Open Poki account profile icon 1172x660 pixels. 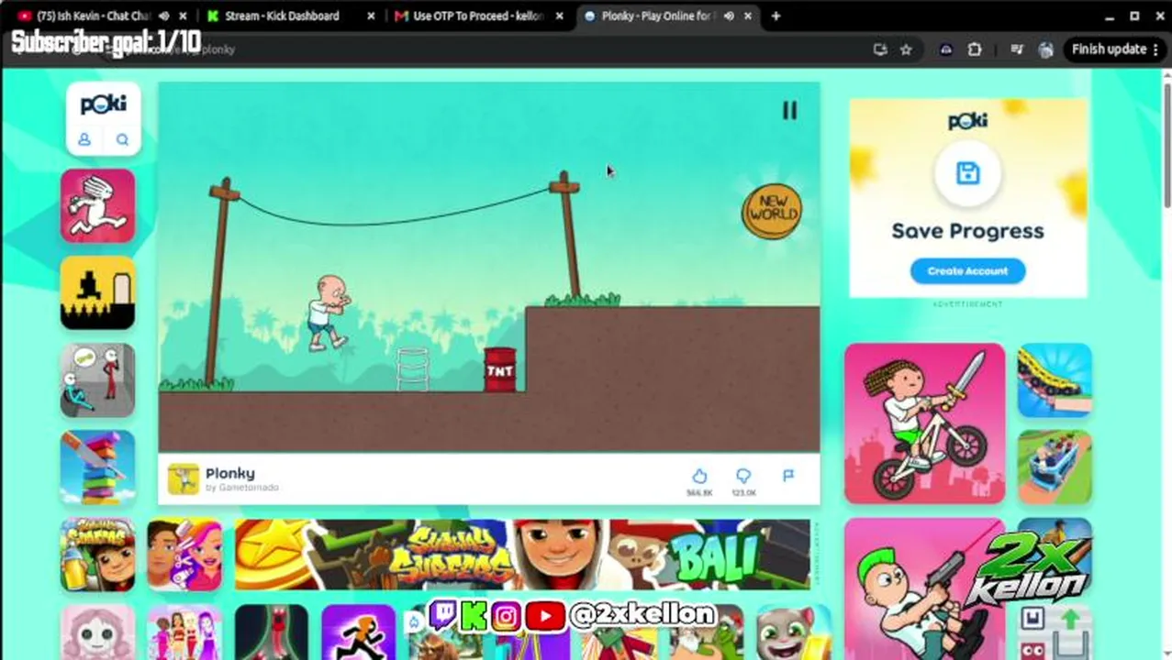[84, 139]
